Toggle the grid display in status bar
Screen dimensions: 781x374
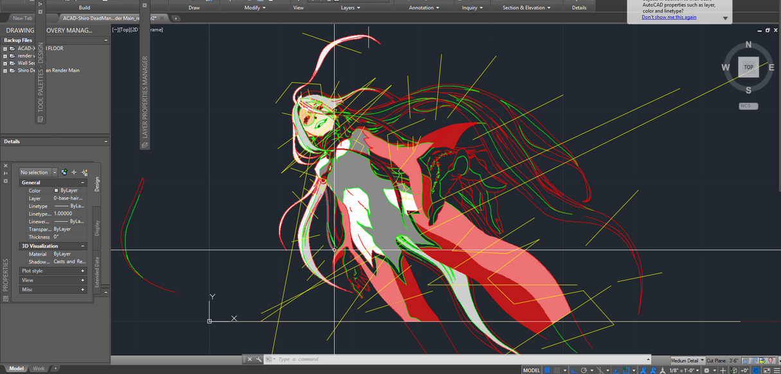pyautogui.click(x=548, y=370)
